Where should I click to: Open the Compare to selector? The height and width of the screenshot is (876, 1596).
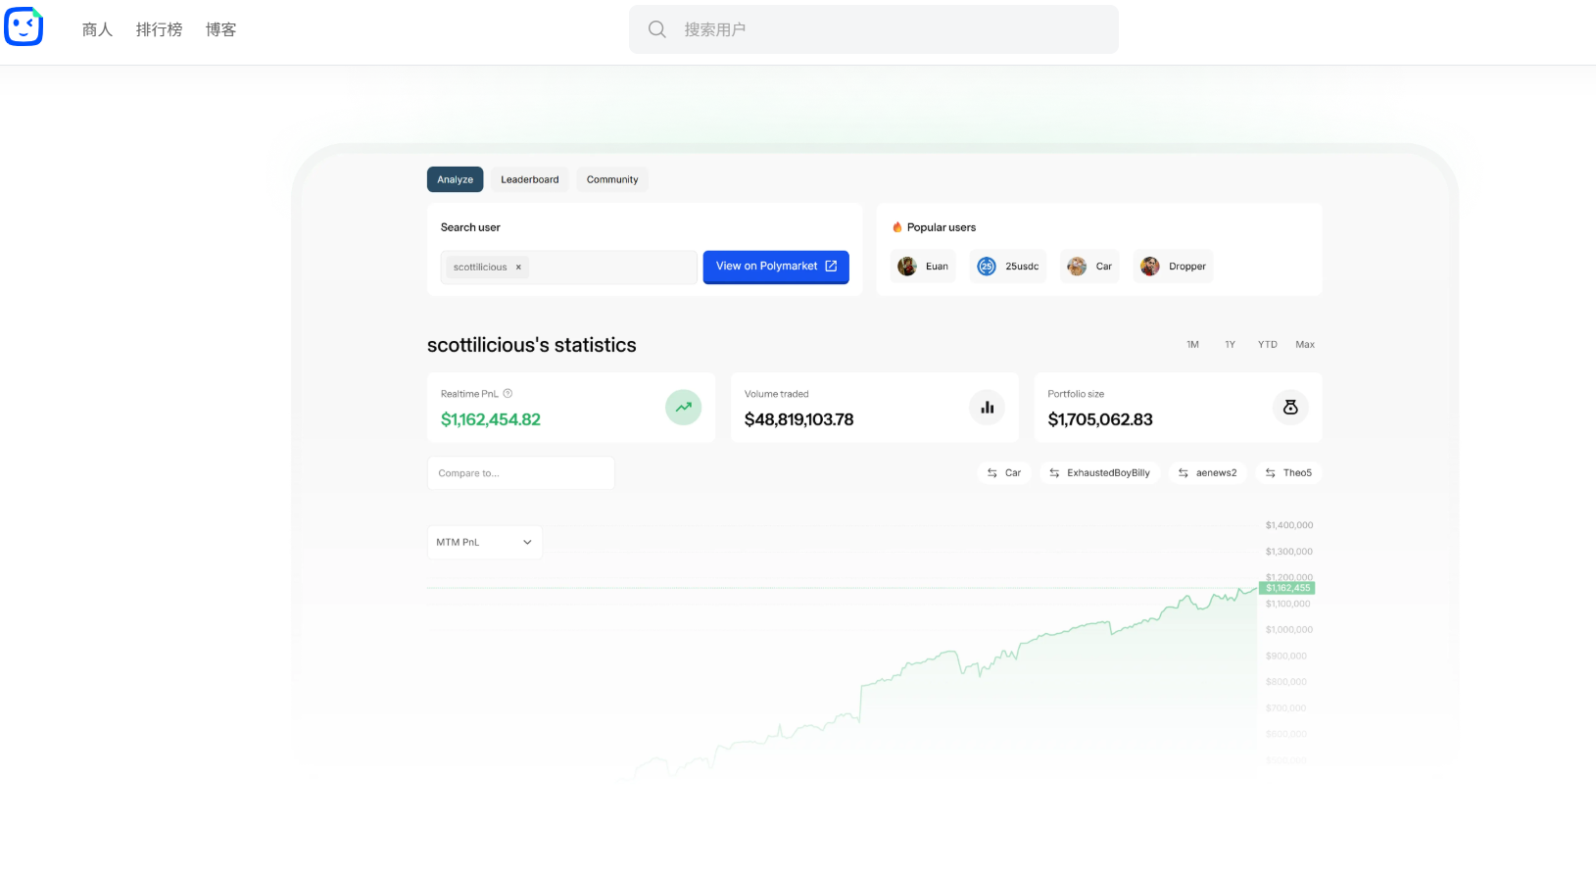[x=520, y=473]
